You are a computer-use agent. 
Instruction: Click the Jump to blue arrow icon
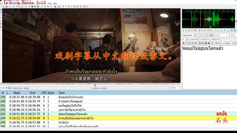point(11,6)
